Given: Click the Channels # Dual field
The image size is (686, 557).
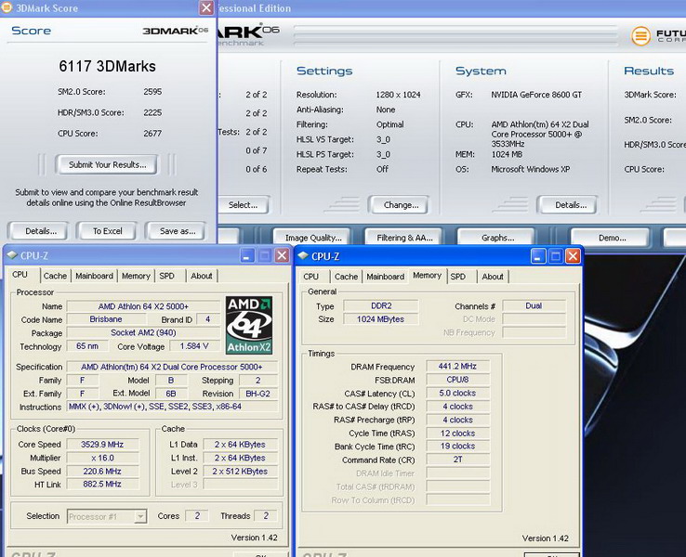Looking at the screenshot, I should 534,305.
